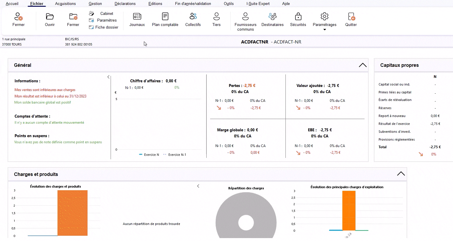
Task: Click the Total row in Capitaux propres
Action: (410, 147)
